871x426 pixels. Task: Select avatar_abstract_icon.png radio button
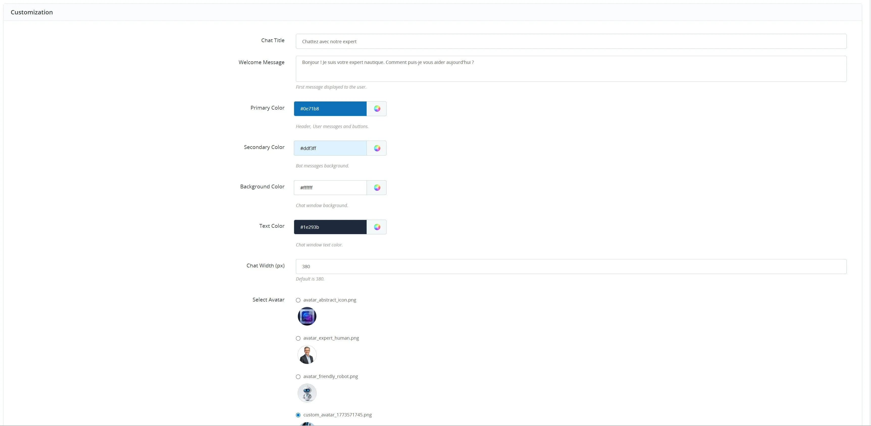pyautogui.click(x=298, y=300)
